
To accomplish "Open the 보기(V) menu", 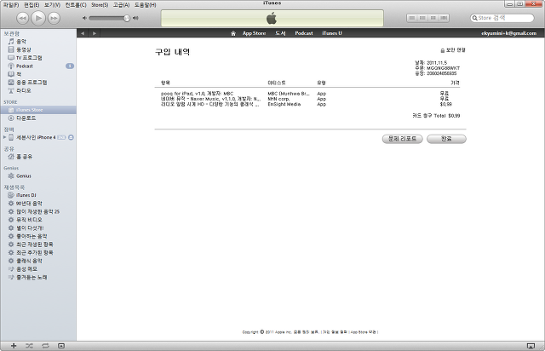I will tap(52, 5).
